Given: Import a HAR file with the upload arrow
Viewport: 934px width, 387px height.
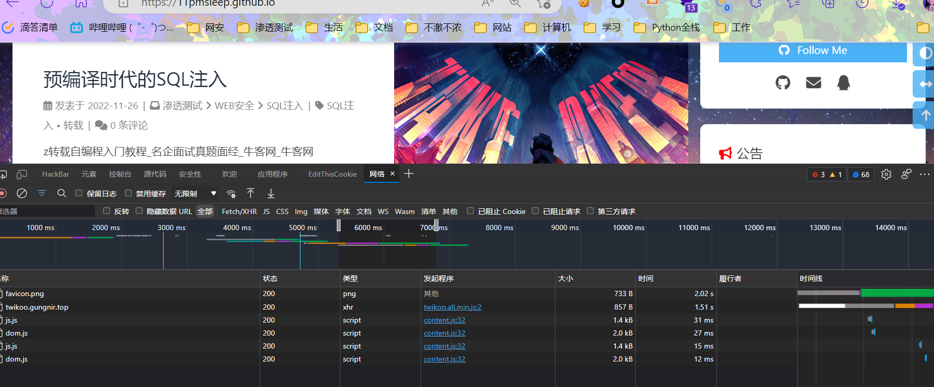Looking at the screenshot, I should coord(250,193).
